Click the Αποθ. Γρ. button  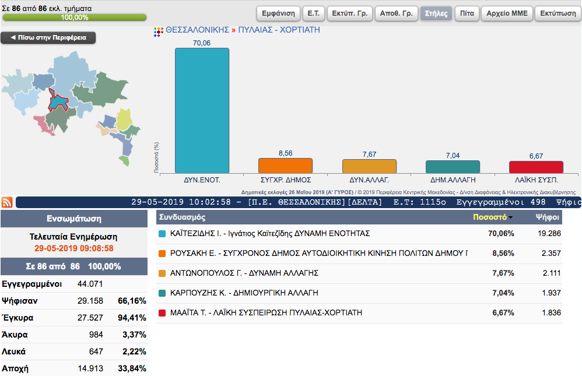click(x=397, y=13)
